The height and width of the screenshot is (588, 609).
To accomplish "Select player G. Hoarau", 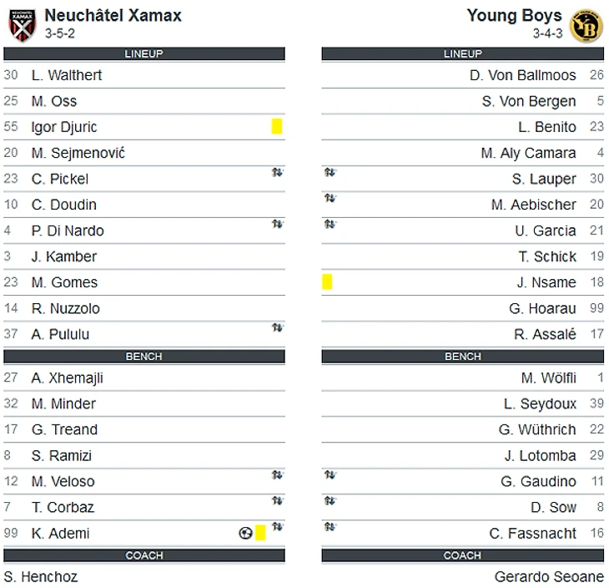I will [542, 308].
